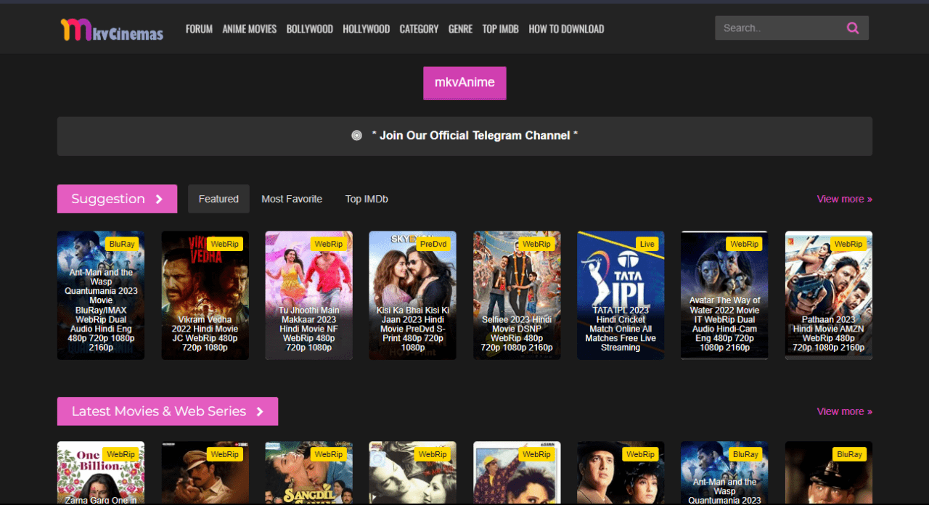Click the search input field
929x505 pixels.
(777, 28)
